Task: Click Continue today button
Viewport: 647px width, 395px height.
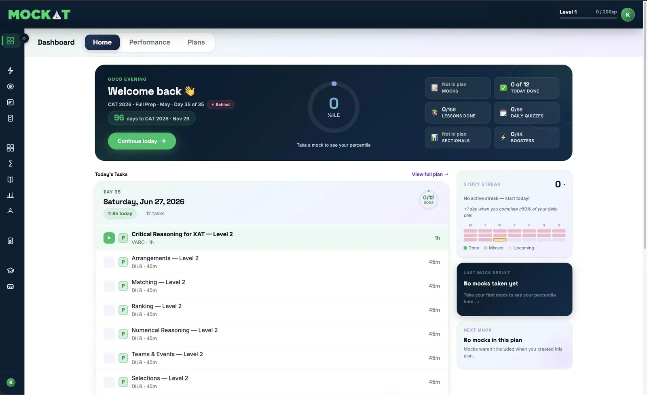Action: tap(142, 141)
